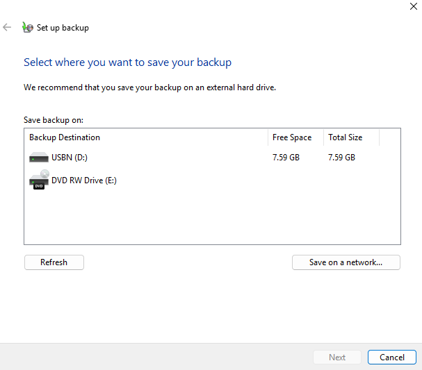Screen dimensions: 422x370
Task: Choose USBN (D:) label as backup destination
Action: tap(70, 158)
